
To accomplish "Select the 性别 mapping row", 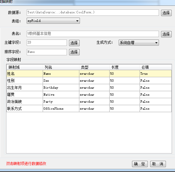I will (x=89, y=81).
